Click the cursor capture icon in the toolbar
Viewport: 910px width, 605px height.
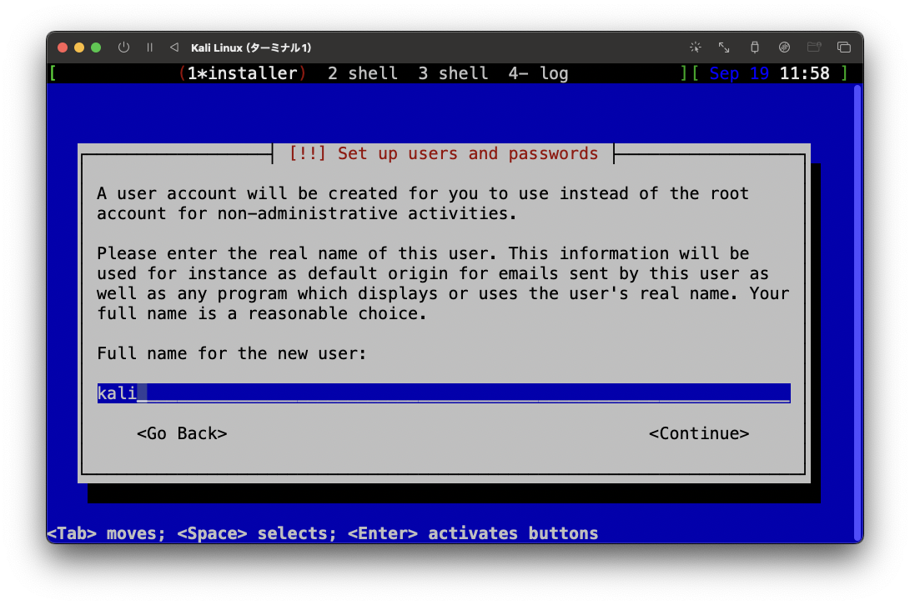[x=695, y=47]
